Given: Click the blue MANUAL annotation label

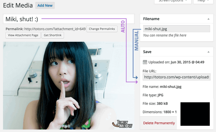Looking at the screenshot, I should coord(137,41).
